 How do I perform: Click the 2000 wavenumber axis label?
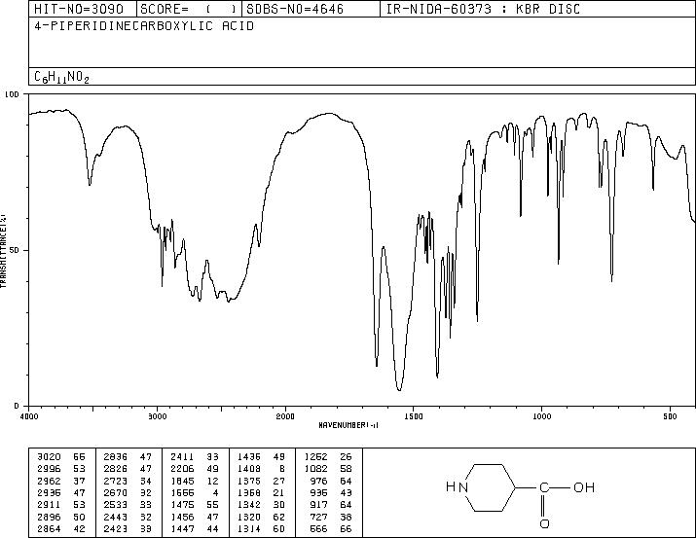(x=285, y=416)
